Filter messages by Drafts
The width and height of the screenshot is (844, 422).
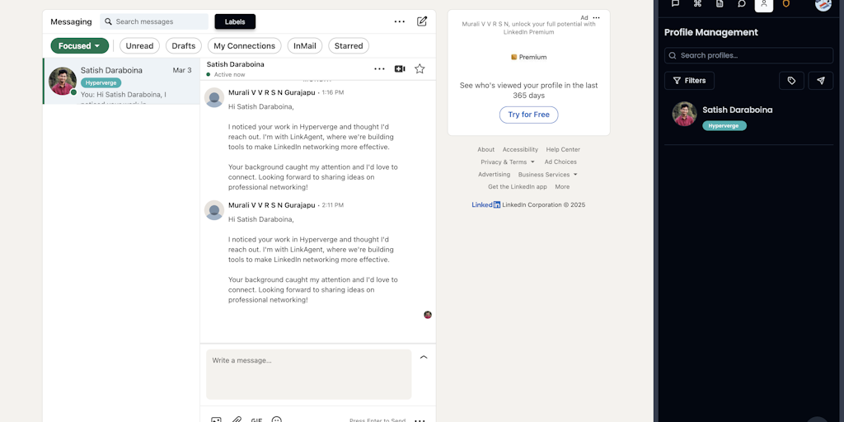click(x=184, y=46)
